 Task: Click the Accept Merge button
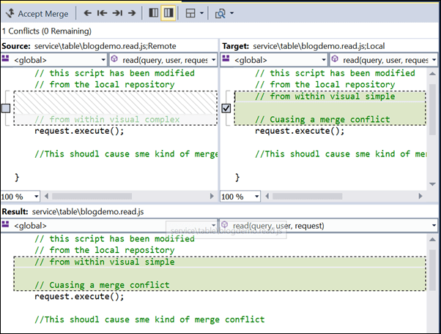click(x=37, y=13)
